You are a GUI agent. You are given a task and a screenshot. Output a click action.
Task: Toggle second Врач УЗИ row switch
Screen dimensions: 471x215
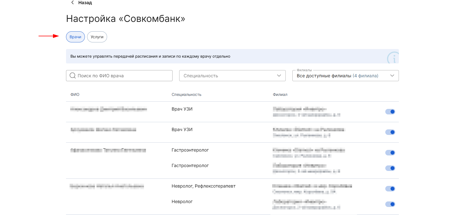[x=390, y=132]
